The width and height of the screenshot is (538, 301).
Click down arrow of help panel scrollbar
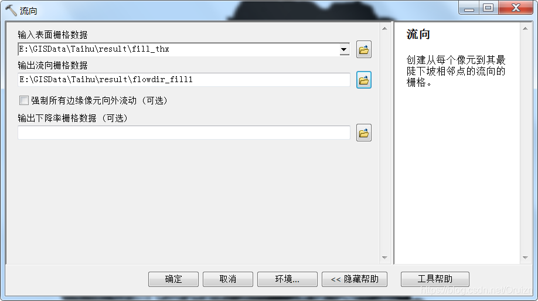coord(525,258)
